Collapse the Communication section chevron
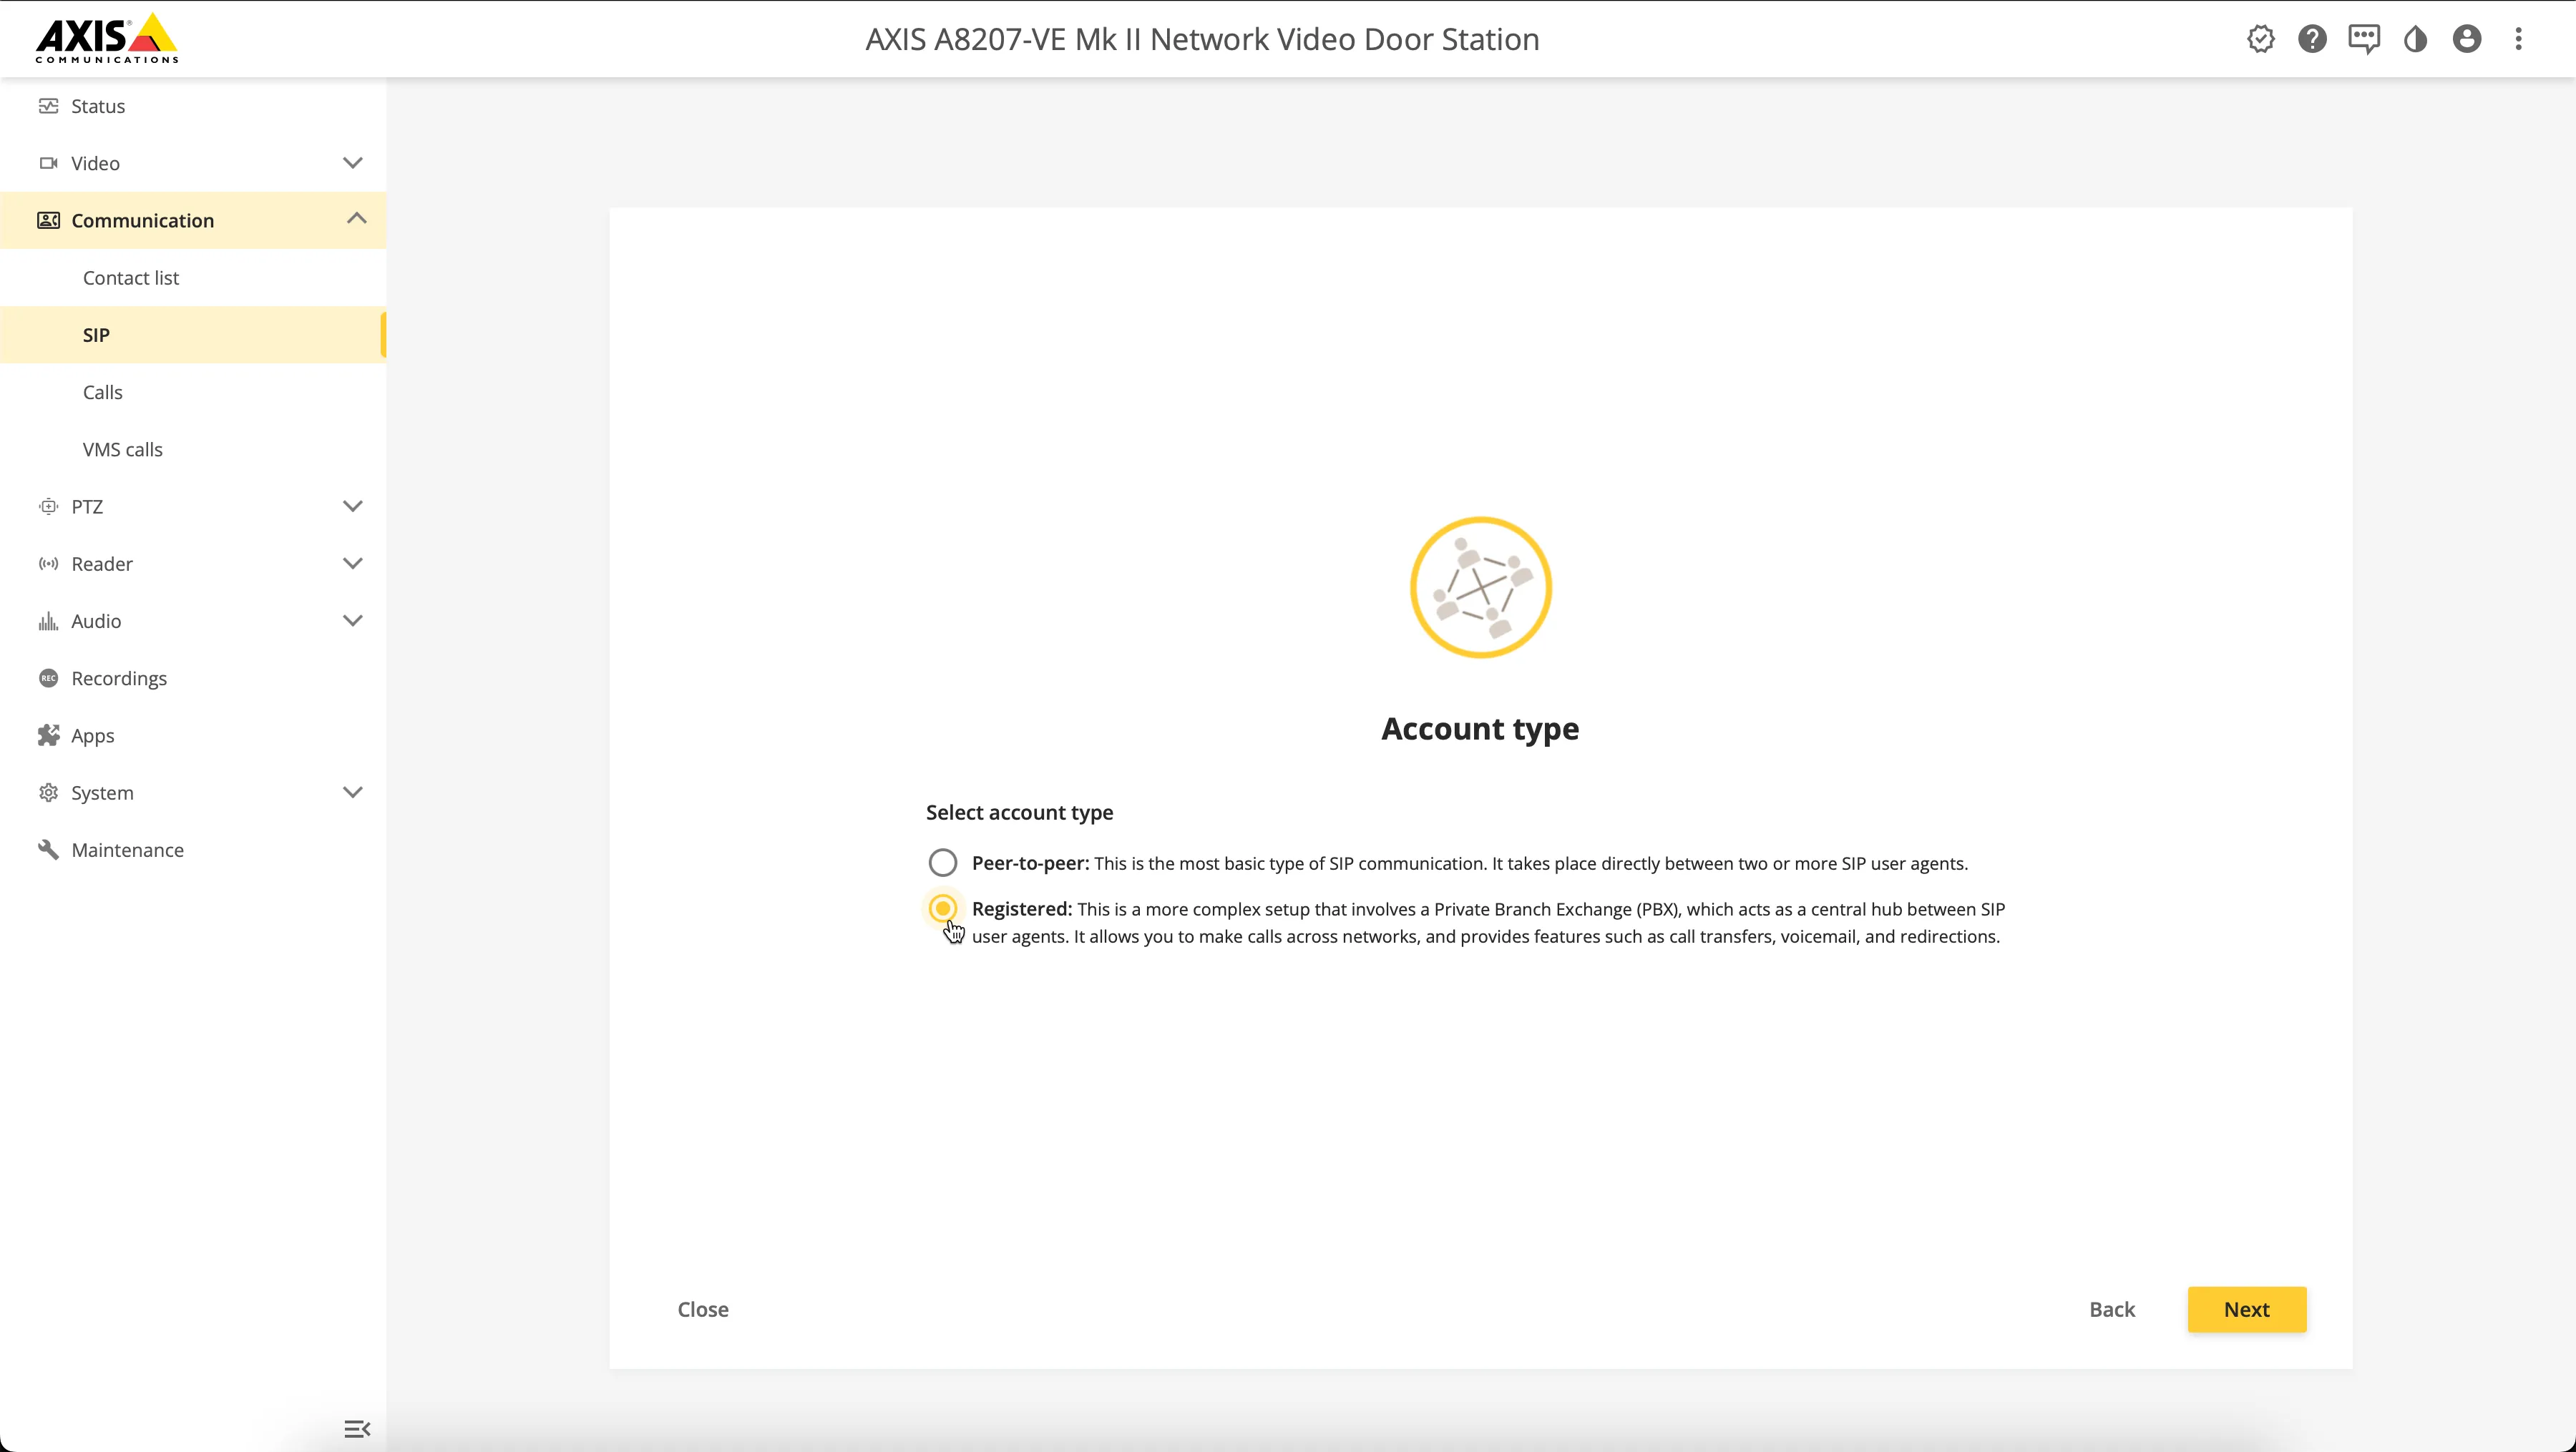 tap(356, 218)
